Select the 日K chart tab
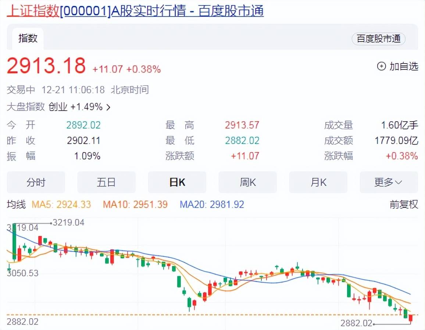425x330 pixels. coord(177,182)
